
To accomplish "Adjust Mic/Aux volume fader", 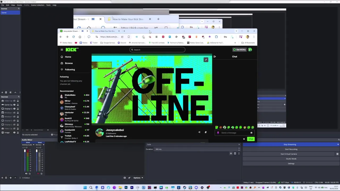I will [x=37, y=151].
